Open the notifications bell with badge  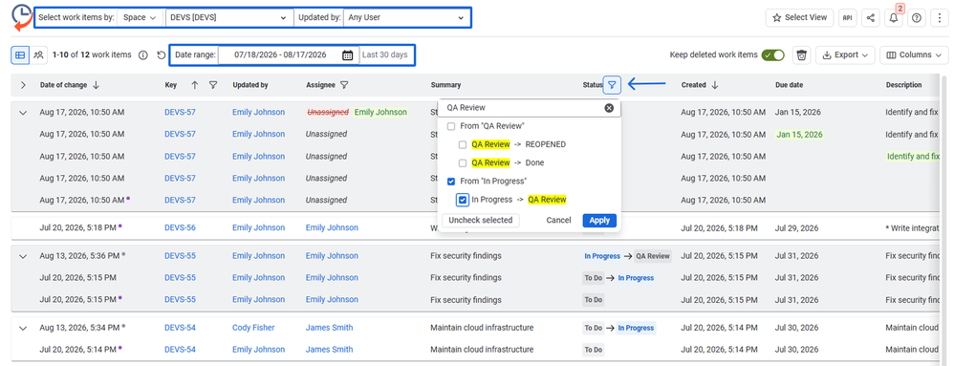click(894, 17)
